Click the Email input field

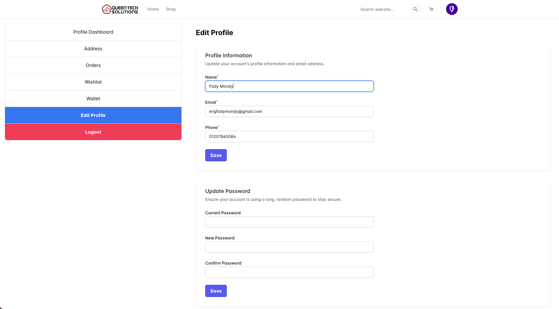(x=289, y=111)
